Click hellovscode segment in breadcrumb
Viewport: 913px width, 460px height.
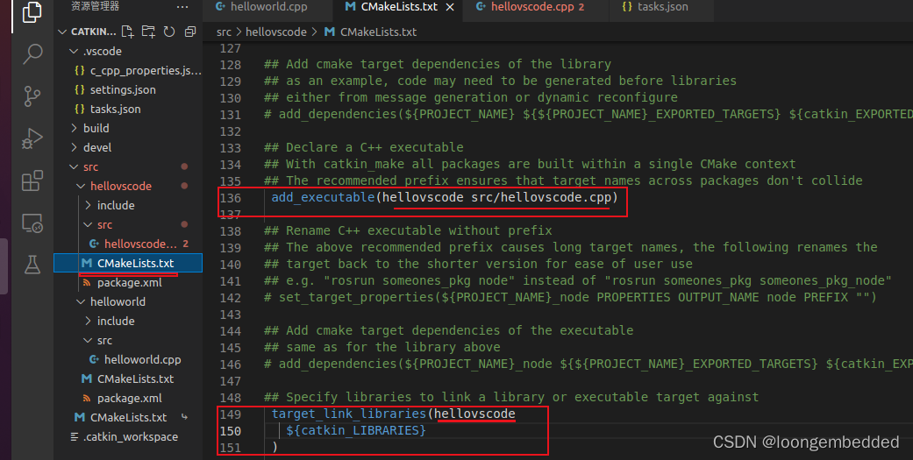pos(276,32)
